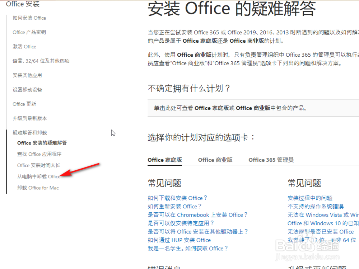Image resolution: width=359 pixels, height=269 pixels.
Task: Open link '不支持的操作系统错误'
Action: (x=316, y=207)
